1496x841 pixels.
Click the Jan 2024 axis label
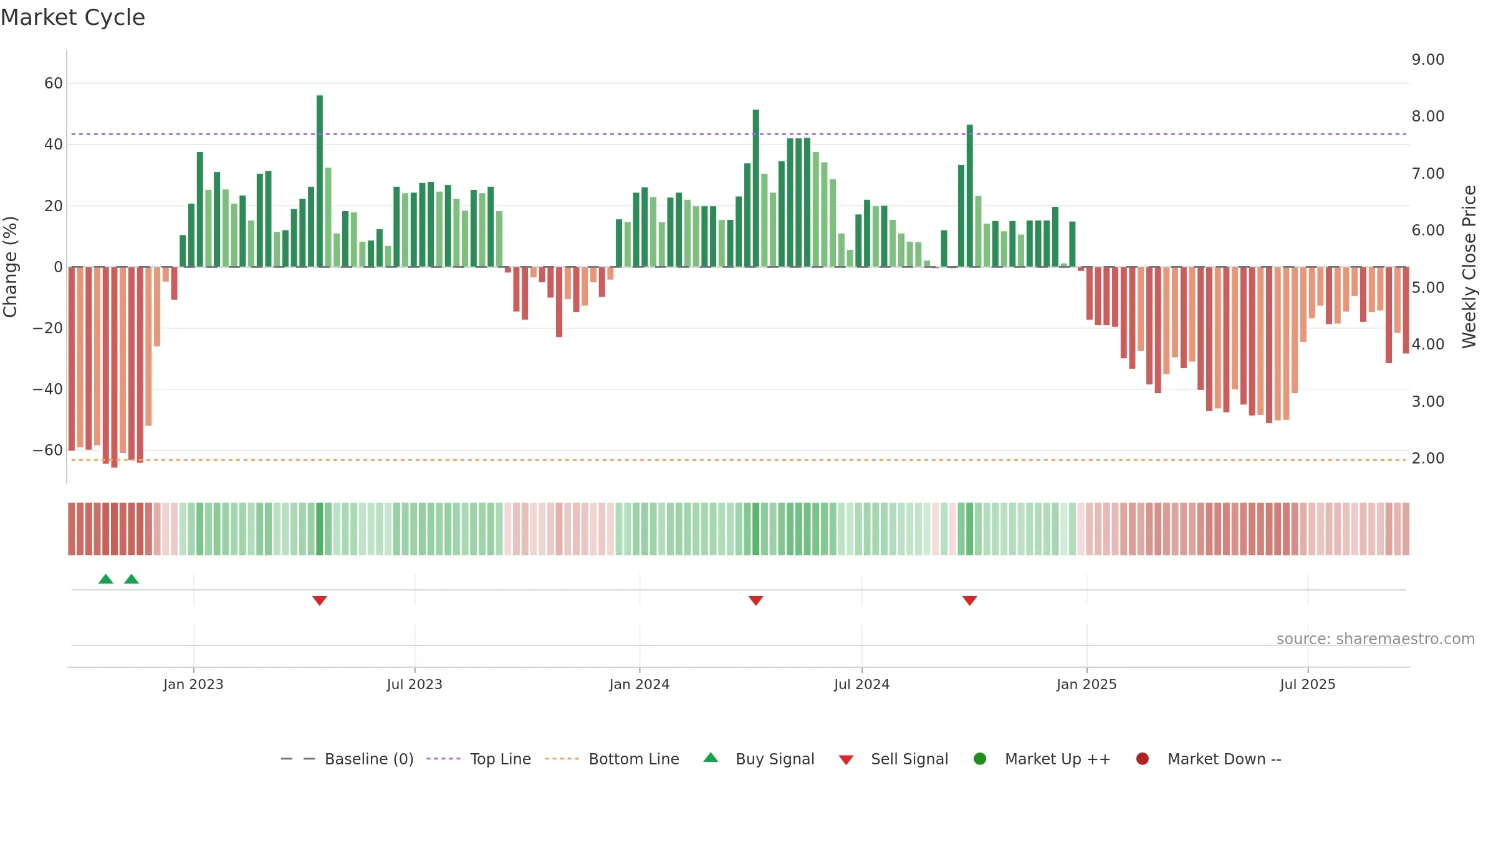pos(640,684)
